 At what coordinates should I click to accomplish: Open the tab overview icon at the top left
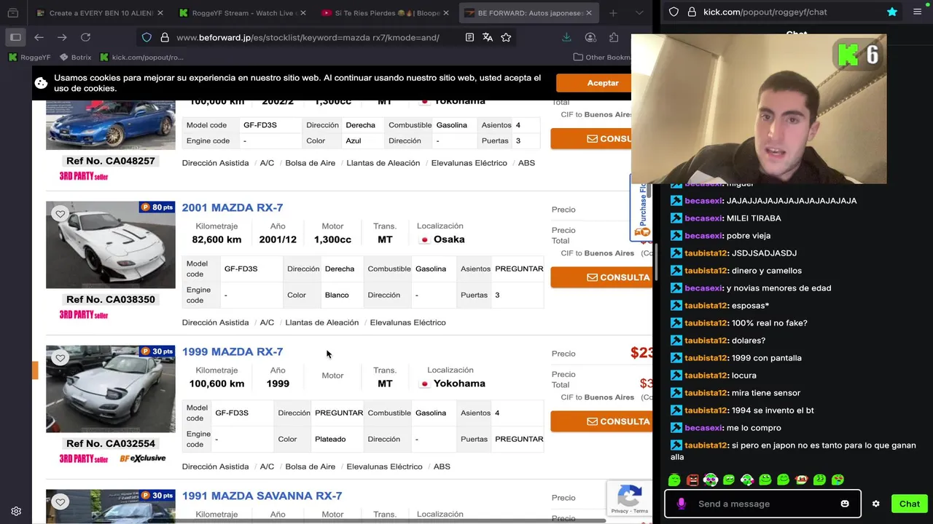click(12, 12)
